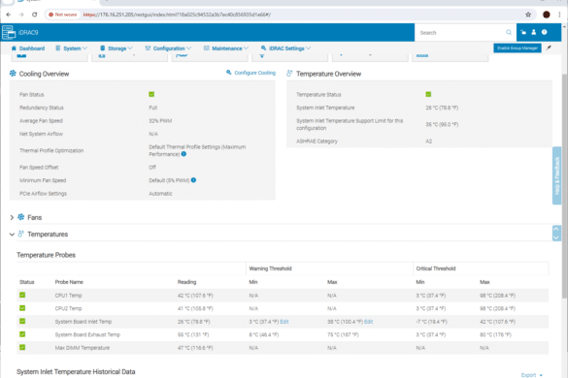Collapse the Temperatures section chevron
Image resolution: width=568 pixels, height=378 pixels.
tap(12, 235)
